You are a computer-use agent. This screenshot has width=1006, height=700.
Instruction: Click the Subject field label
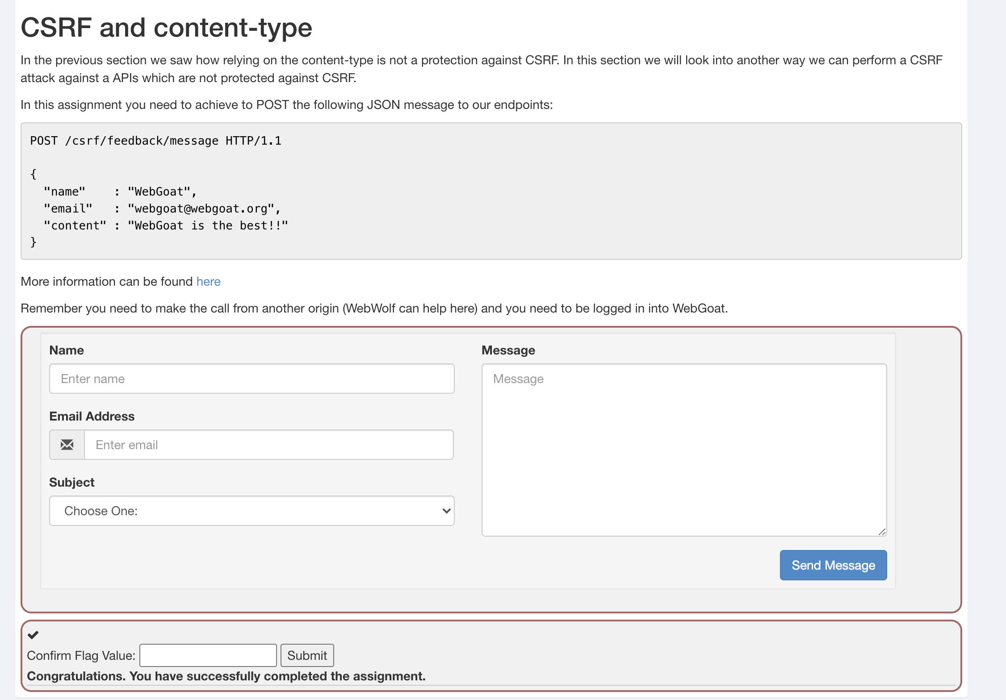[x=71, y=482]
